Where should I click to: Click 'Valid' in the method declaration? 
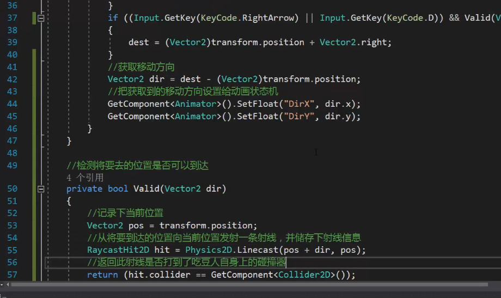click(146, 189)
